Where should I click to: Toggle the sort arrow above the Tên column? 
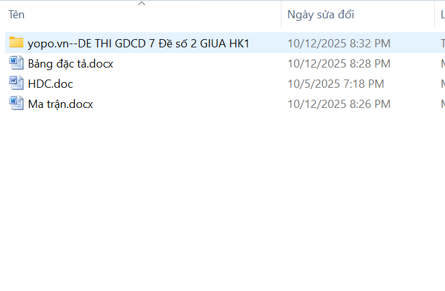coord(141,3)
